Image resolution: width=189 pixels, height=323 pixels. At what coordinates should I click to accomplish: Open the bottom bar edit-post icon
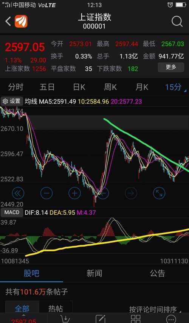(x=101, y=319)
